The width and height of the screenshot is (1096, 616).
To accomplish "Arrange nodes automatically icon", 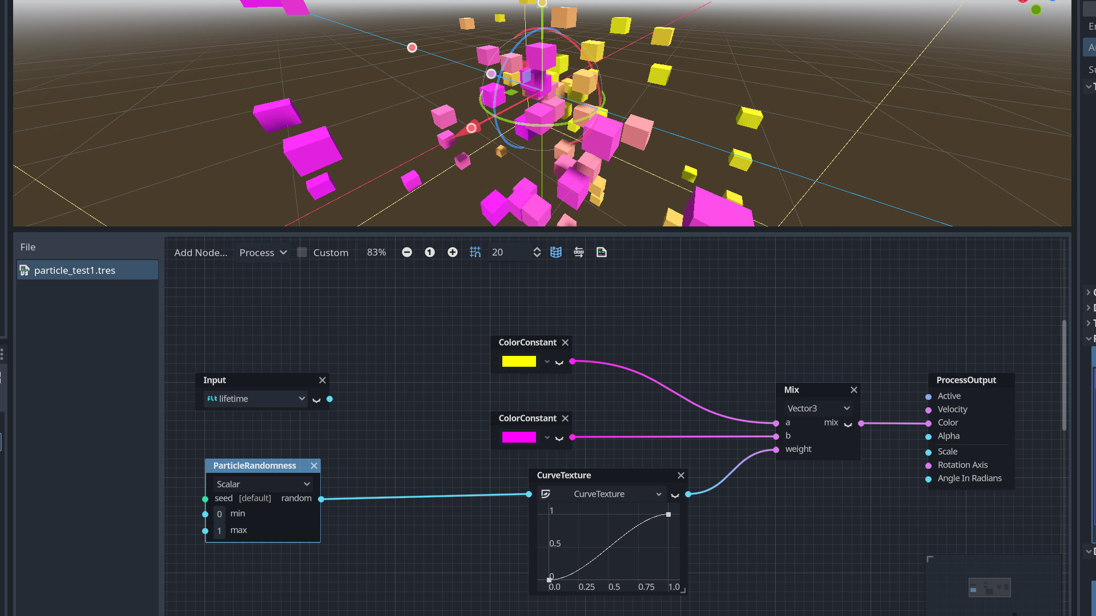I will coord(579,252).
